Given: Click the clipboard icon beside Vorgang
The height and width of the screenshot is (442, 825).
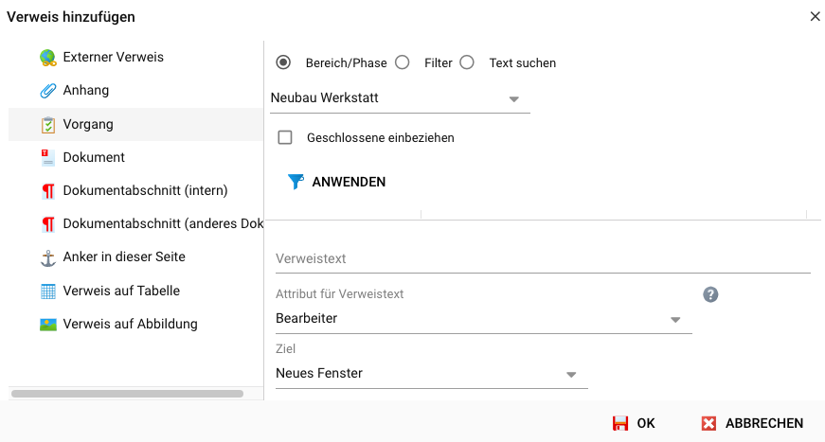Looking at the screenshot, I should pos(48,125).
